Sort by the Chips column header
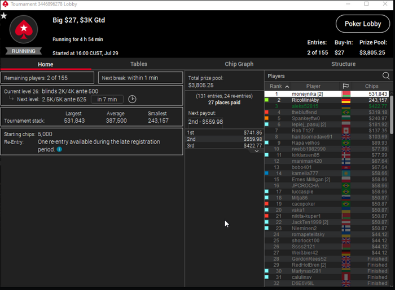 371,86
